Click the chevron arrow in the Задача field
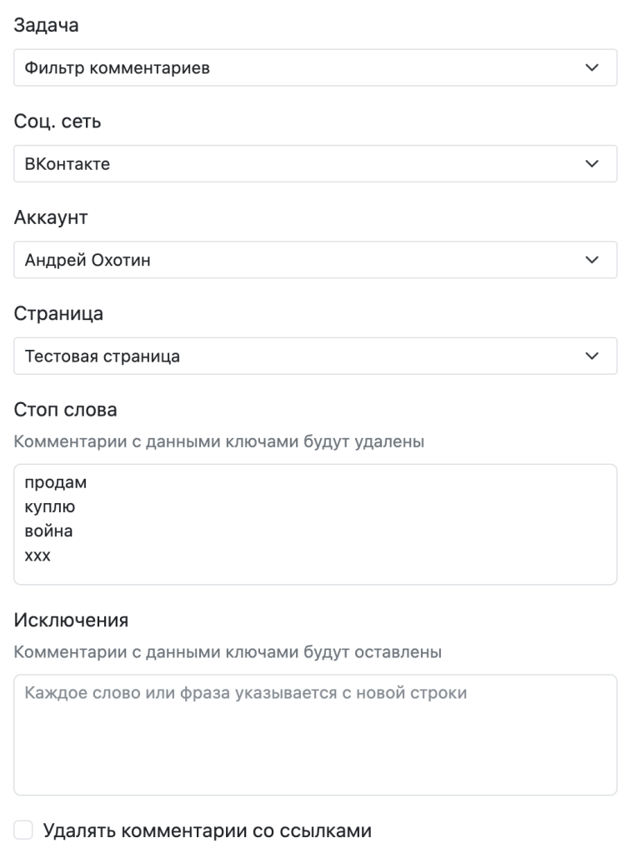 [592, 67]
